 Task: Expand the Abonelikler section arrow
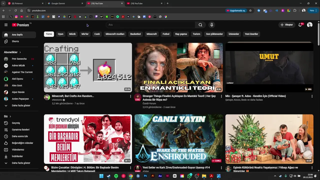coord(20,52)
